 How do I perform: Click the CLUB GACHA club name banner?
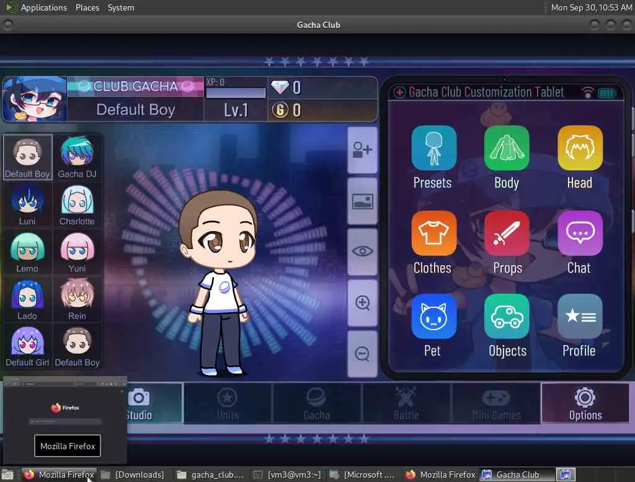pos(136,86)
